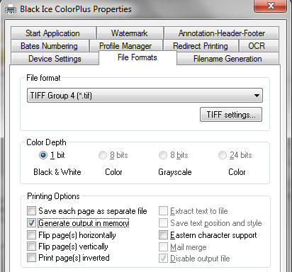Screen dimensions: 292x272
Task: Select 1 bit Black & White radio
Action: click(43, 155)
